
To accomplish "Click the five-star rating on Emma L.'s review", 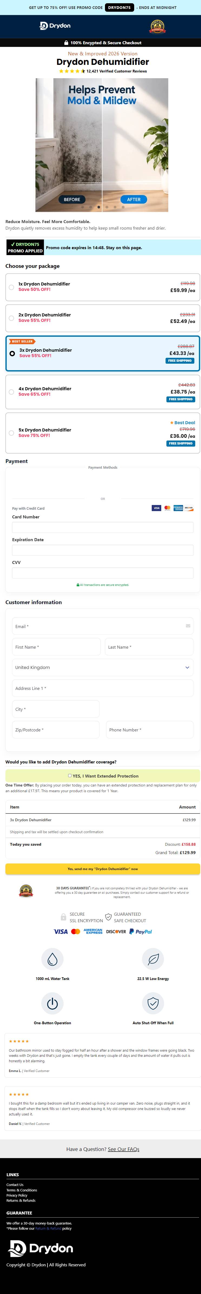I will click(x=19, y=1041).
